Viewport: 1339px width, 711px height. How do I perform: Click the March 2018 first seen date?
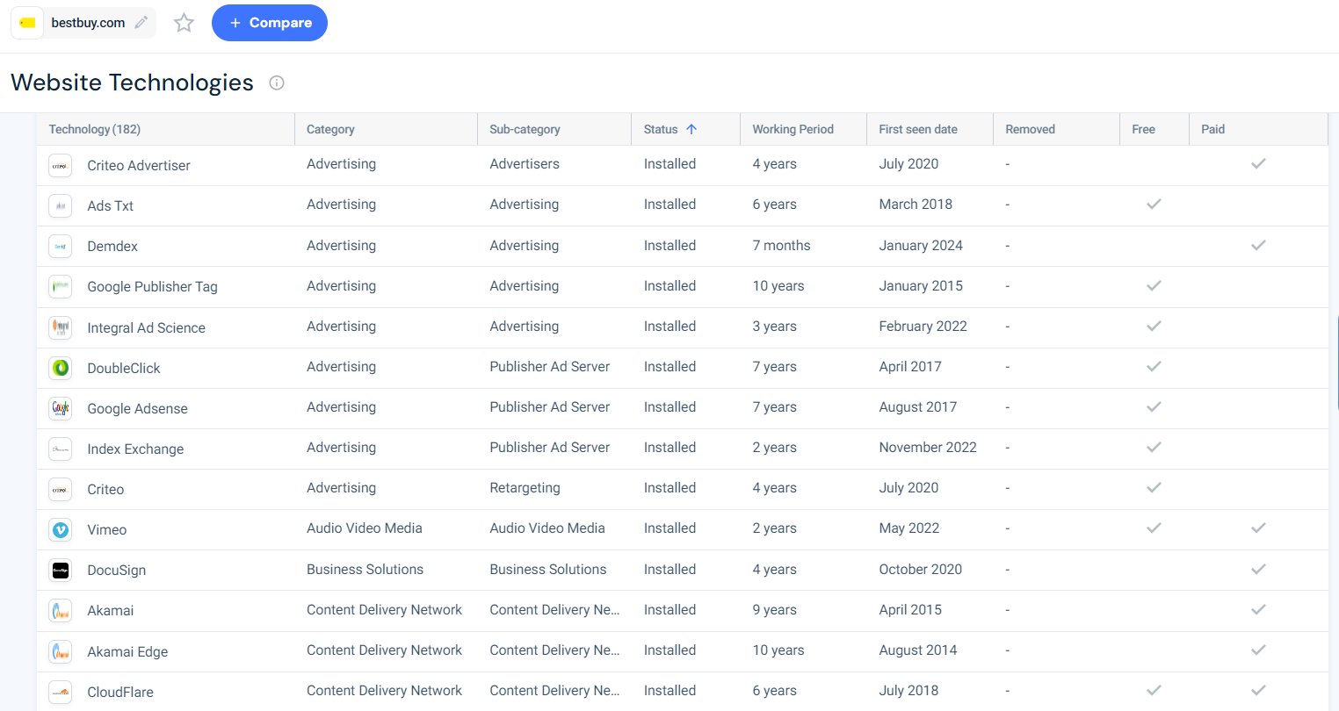(916, 204)
